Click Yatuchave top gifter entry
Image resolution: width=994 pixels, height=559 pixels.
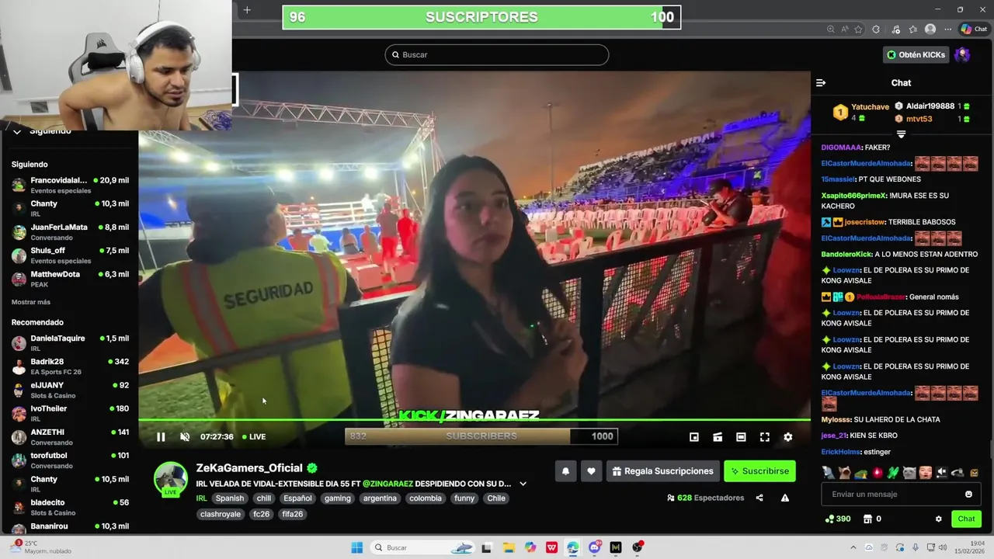click(860, 112)
